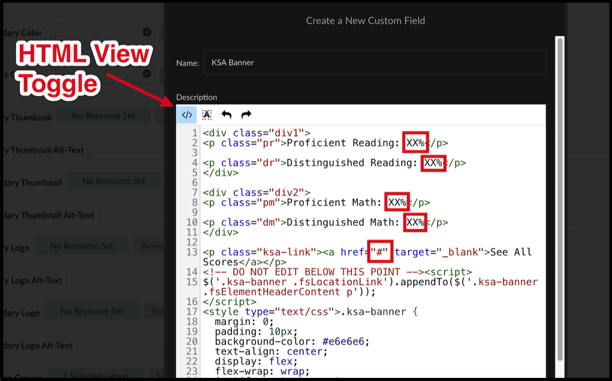The image size is (612, 381).
Task: Click the 'text-align: center' code line
Action: pyautogui.click(x=272, y=352)
